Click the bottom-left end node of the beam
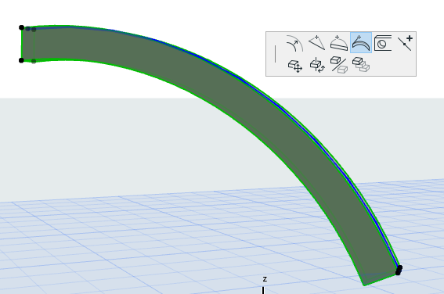 [x=21, y=60]
